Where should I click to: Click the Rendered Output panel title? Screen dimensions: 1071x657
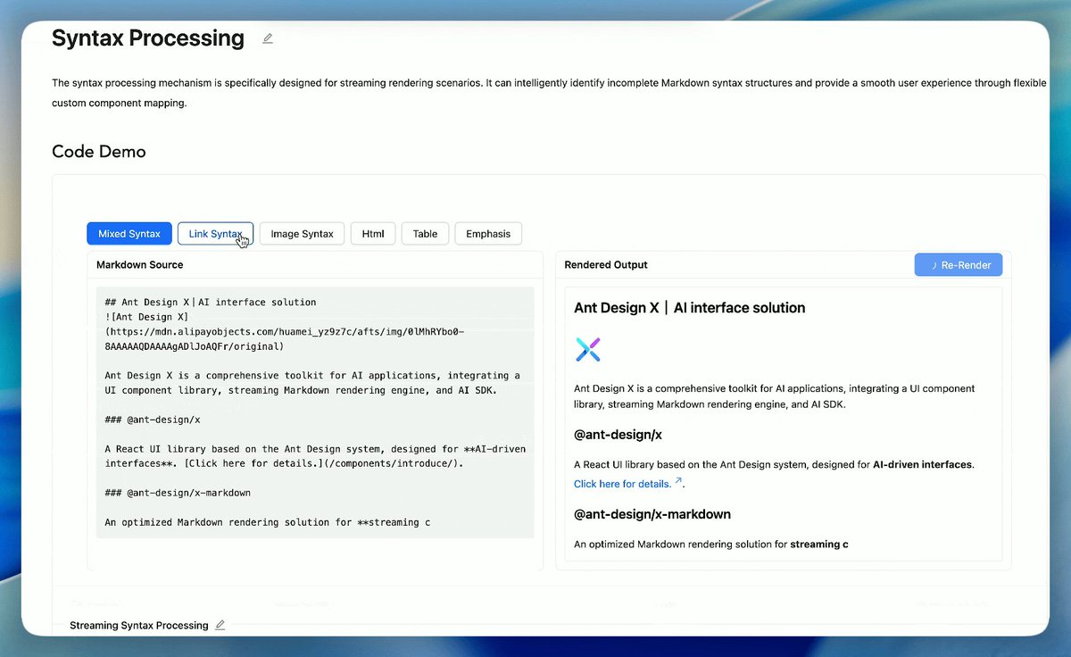pos(606,265)
